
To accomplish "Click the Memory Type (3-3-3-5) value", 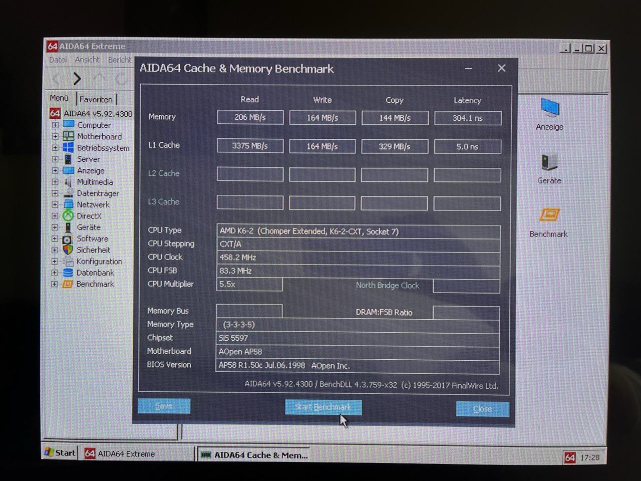I will coord(358,325).
